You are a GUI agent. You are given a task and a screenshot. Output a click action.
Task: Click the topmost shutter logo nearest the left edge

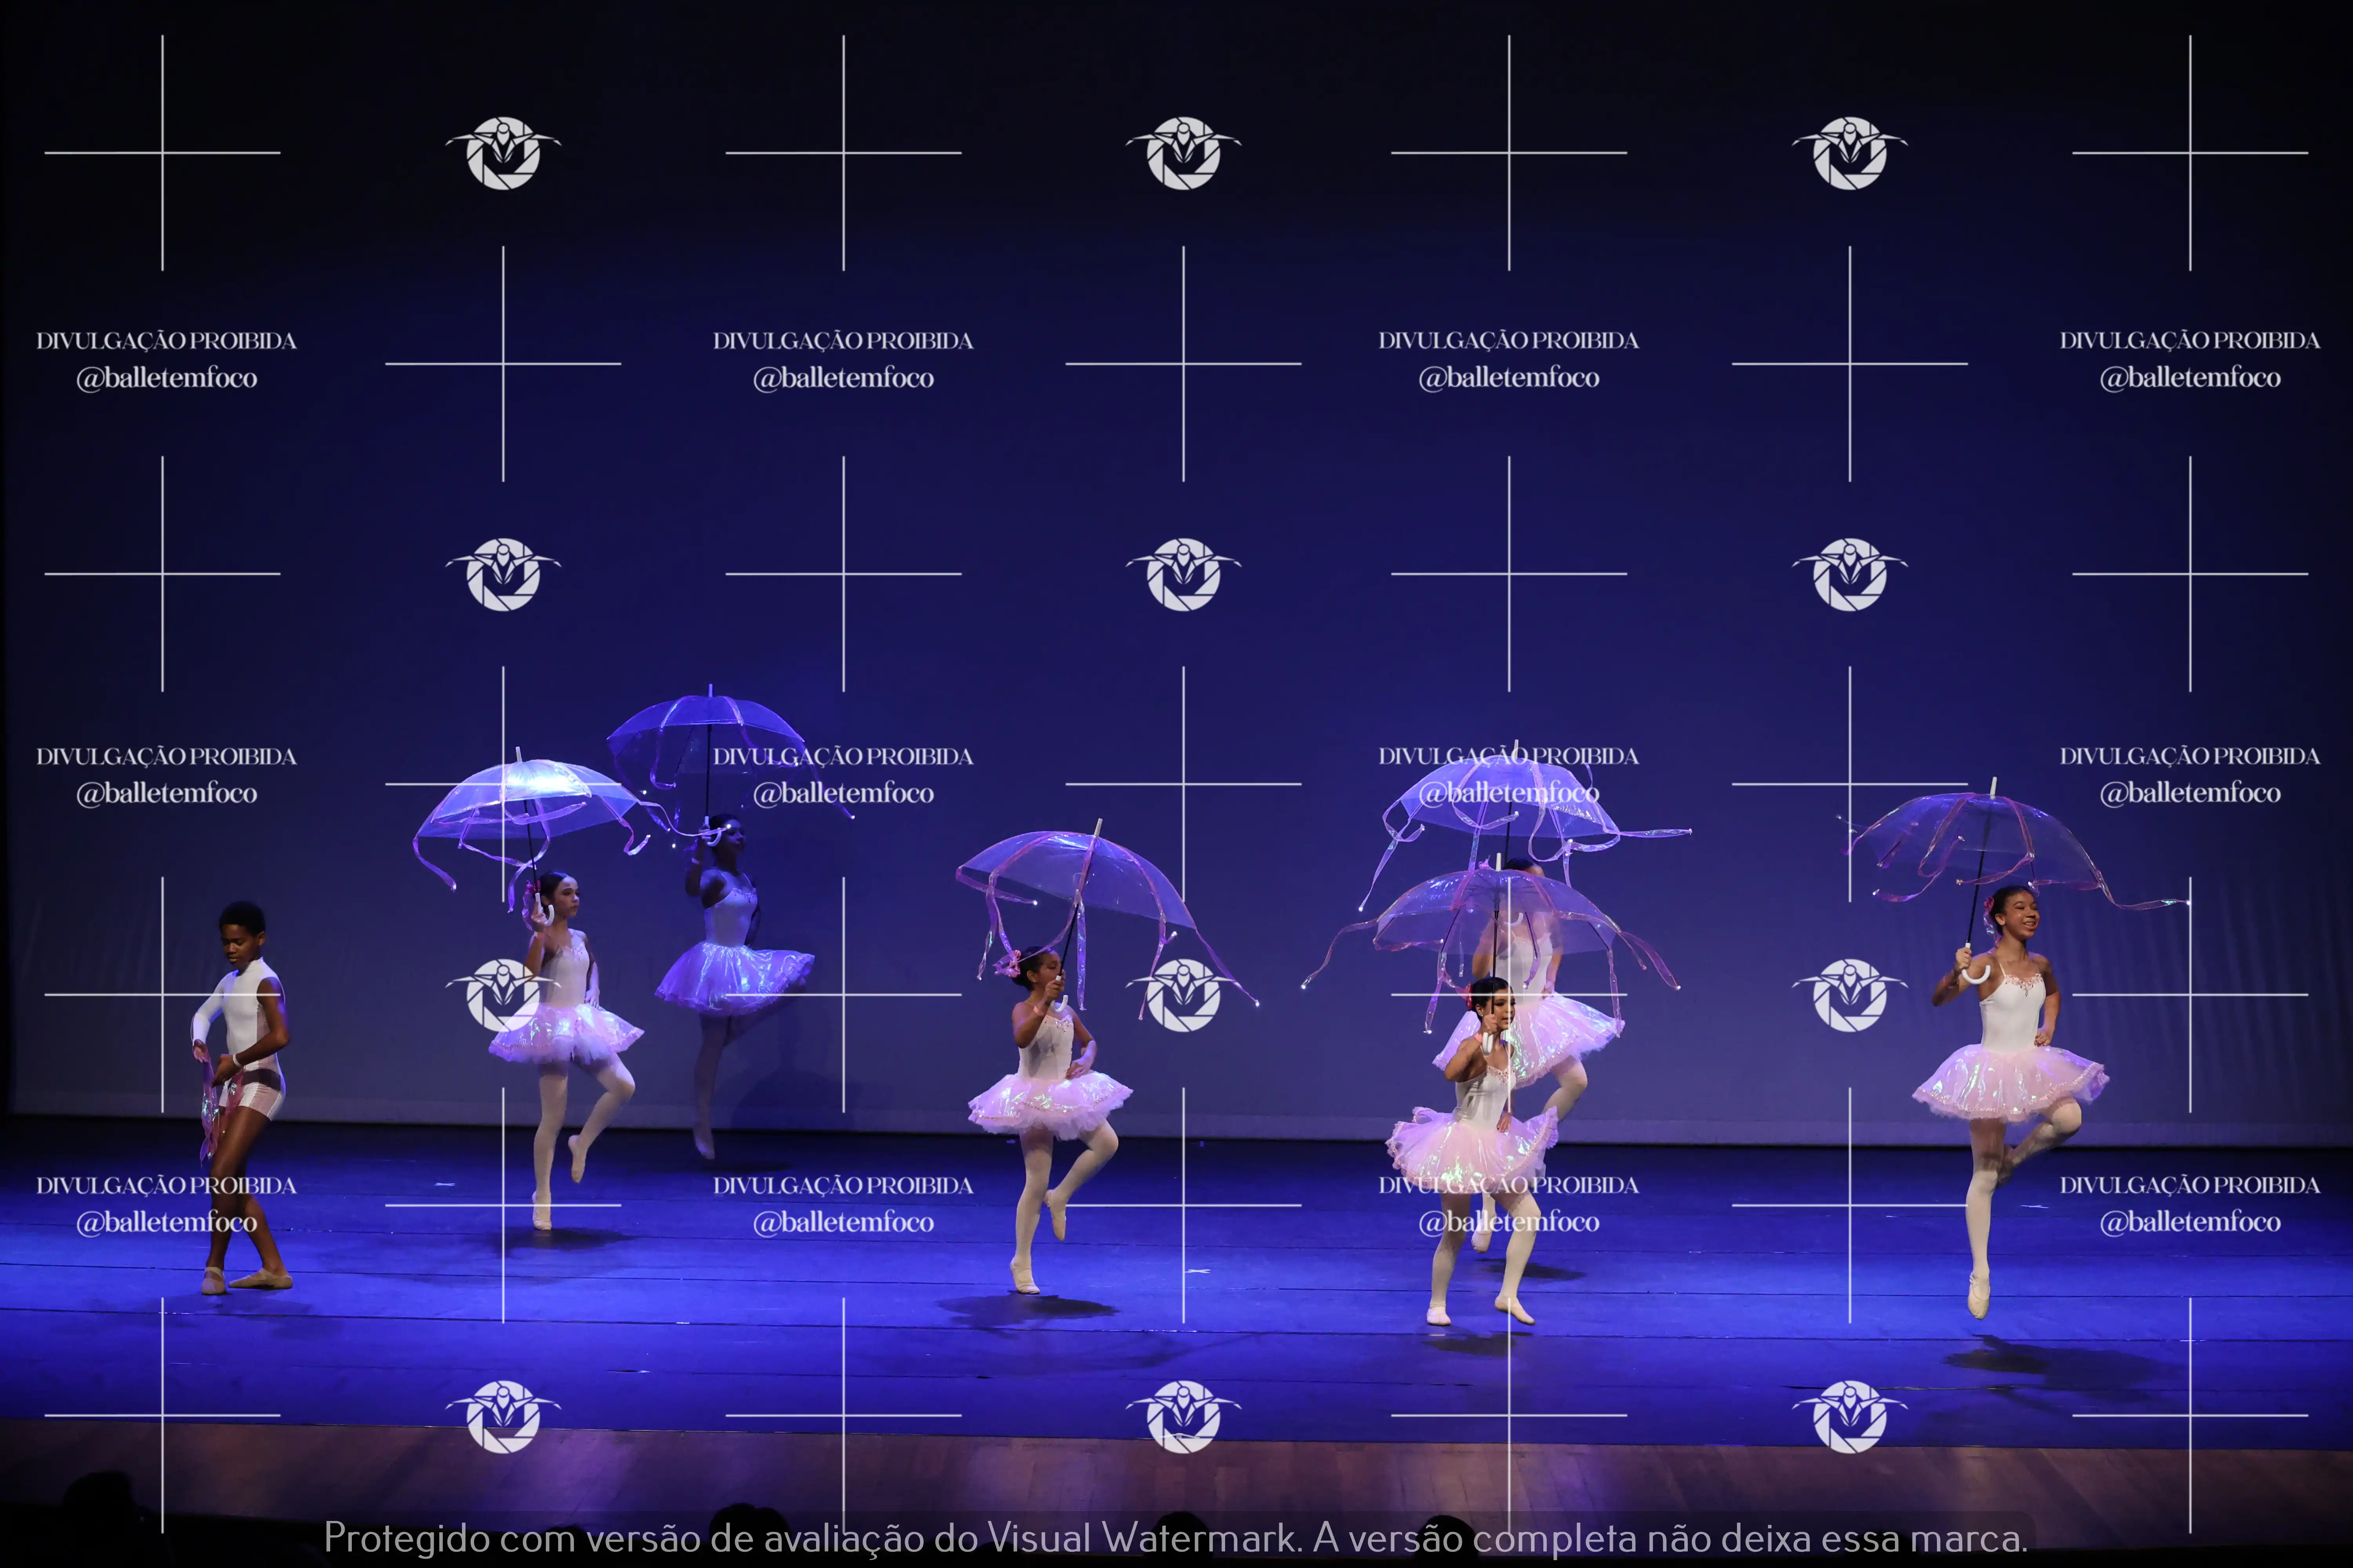point(502,153)
